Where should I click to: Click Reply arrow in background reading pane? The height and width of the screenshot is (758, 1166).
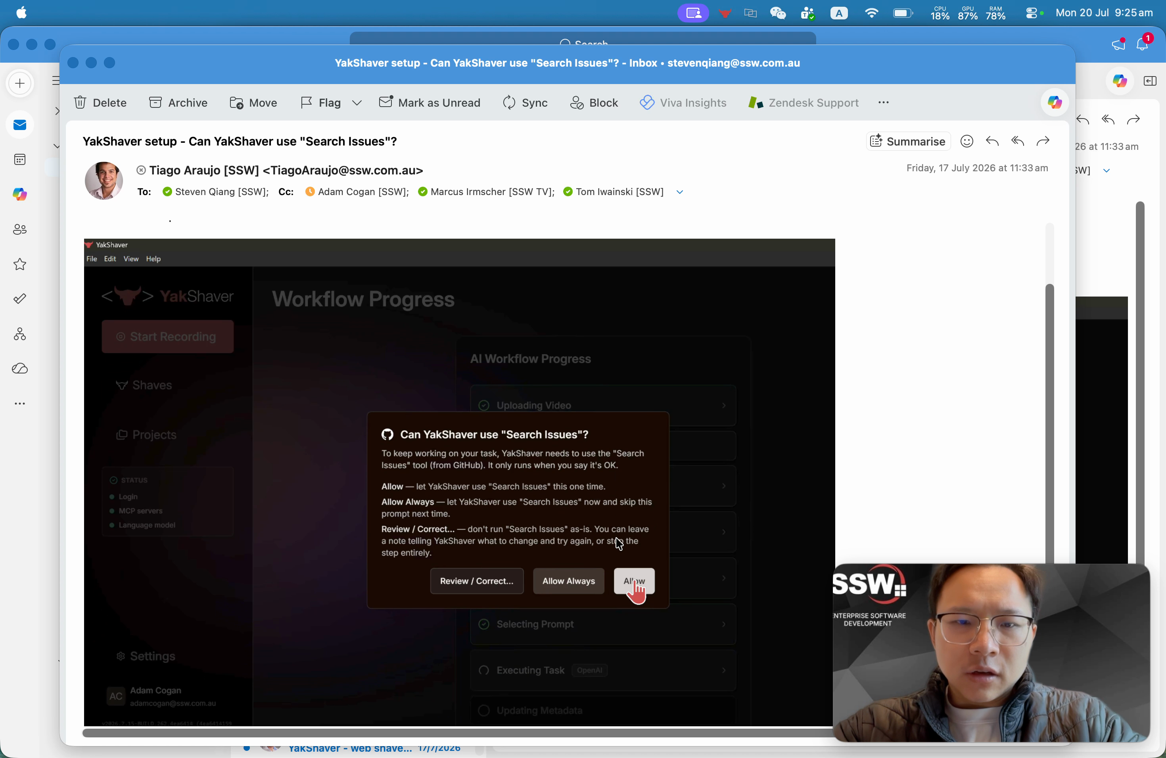(x=1083, y=120)
